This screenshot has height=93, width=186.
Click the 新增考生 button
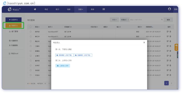coord(13,20)
